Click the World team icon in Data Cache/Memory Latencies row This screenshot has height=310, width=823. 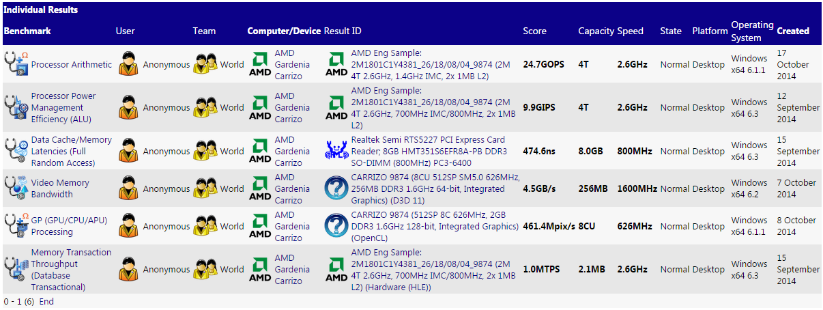[205, 151]
